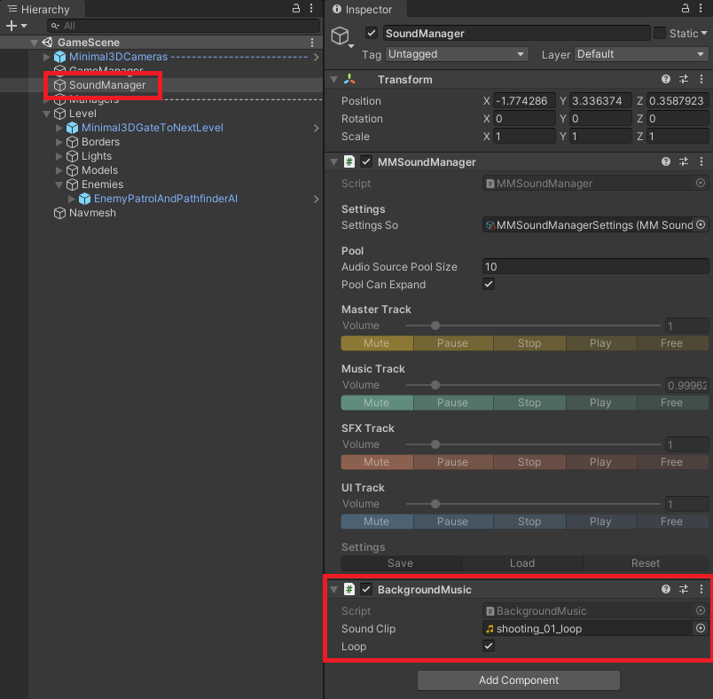Open MMSoundManager presets icon
The height and width of the screenshot is (699, 713).
tap(684, 162)
